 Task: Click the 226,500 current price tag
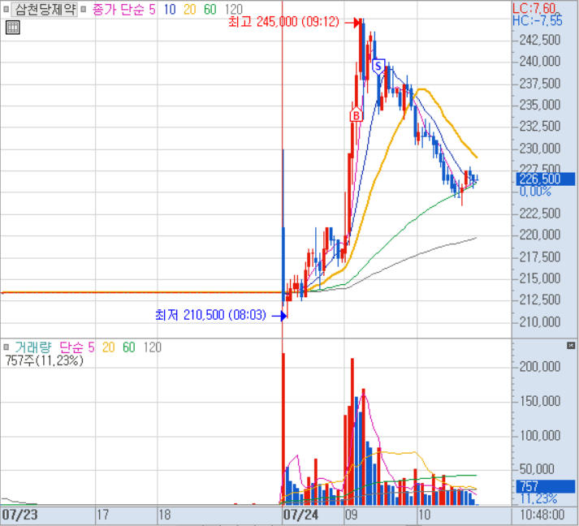point(544,179)
